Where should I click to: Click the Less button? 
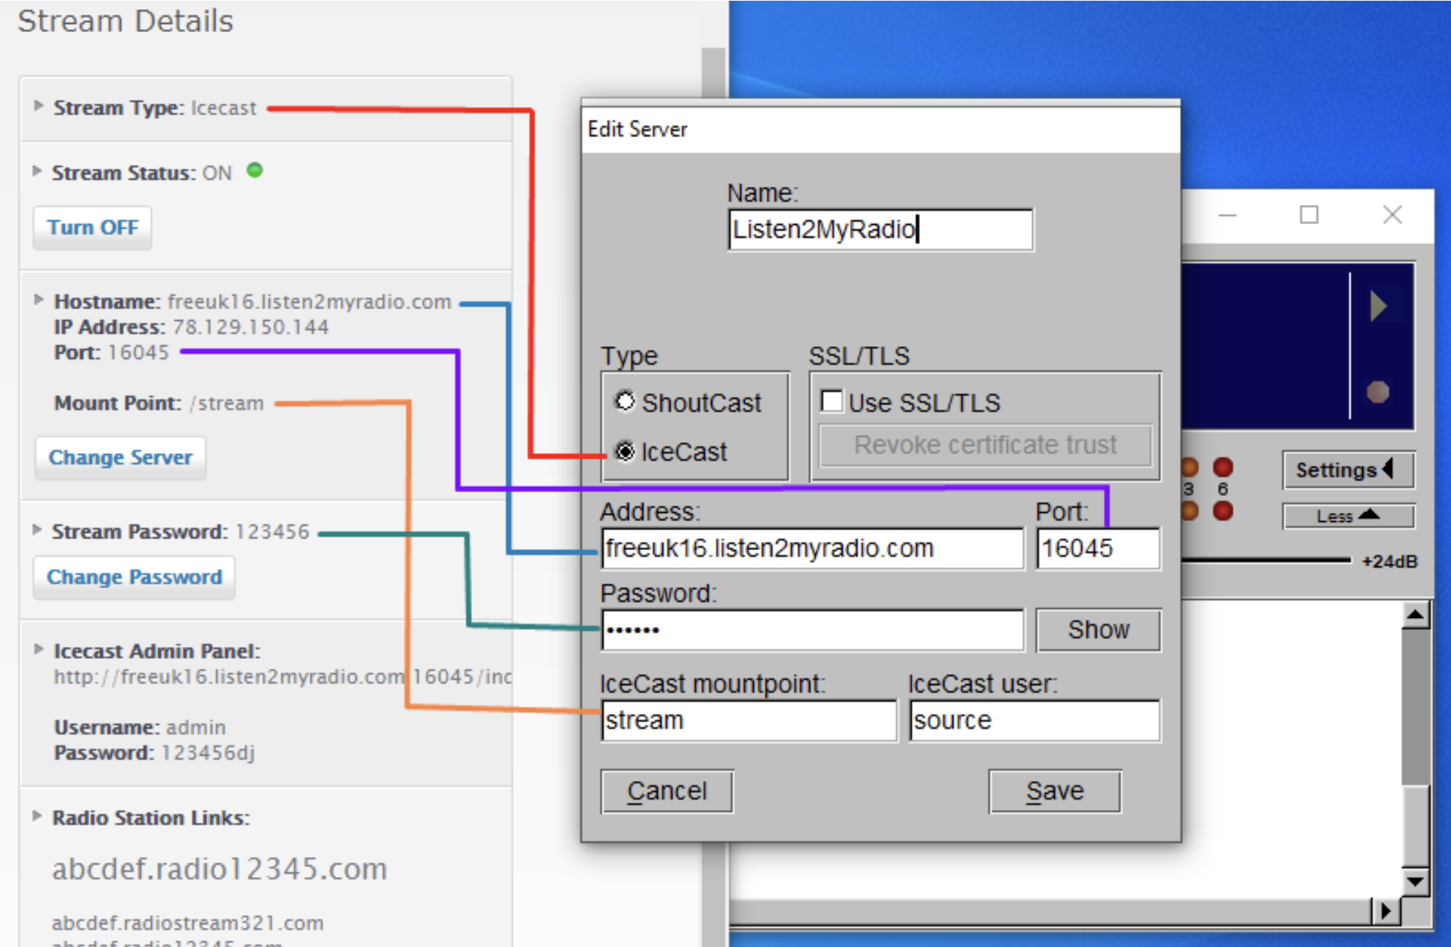[1347, 516]
